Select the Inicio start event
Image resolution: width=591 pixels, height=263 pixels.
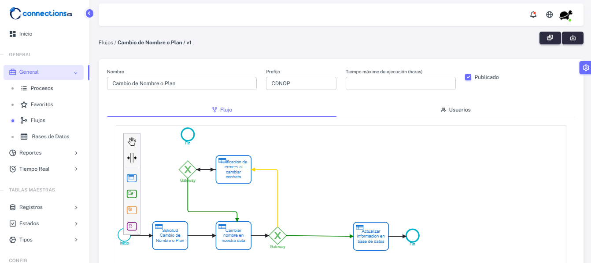[x=124, y=235]
